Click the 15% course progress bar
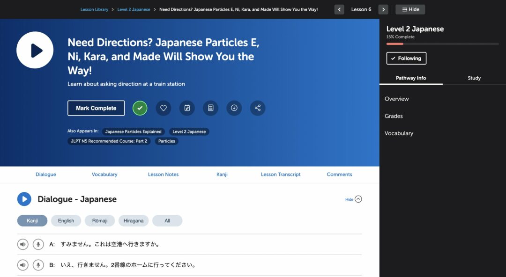The image size is (506, 277). (x=442, y=43)
